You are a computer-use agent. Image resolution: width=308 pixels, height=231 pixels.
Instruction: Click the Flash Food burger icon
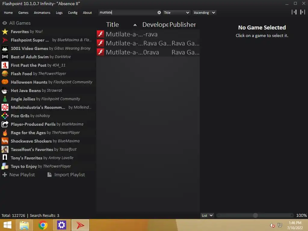pos(5,73)
